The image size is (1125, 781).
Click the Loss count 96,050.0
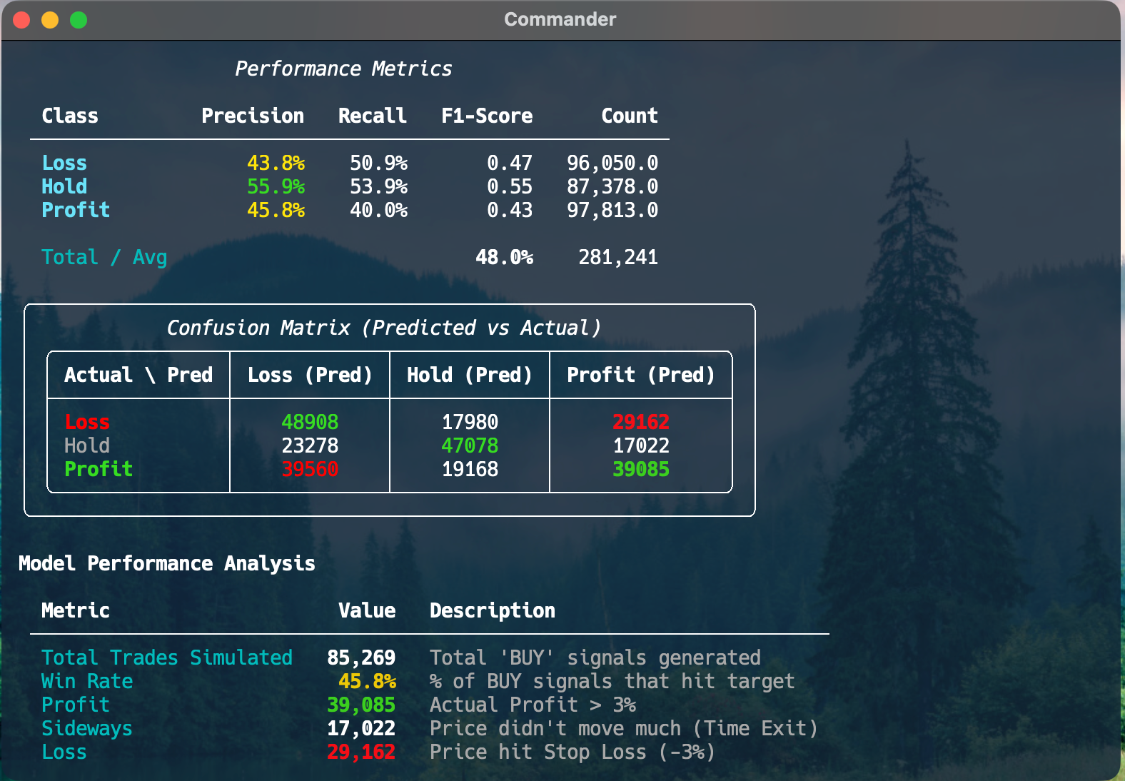tap(612, 163)
